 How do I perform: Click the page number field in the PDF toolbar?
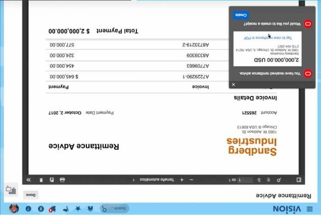pyautogui.click(x=245, y=180)
